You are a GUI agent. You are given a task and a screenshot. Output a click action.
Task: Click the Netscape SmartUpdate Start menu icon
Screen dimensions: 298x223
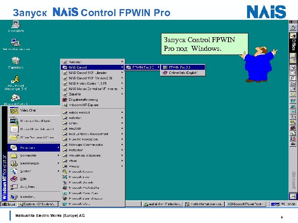click(14, 121)
